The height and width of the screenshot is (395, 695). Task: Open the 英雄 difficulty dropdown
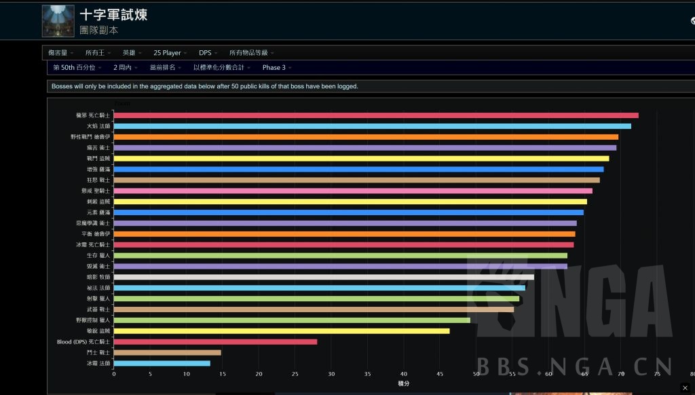pos(132,53)
